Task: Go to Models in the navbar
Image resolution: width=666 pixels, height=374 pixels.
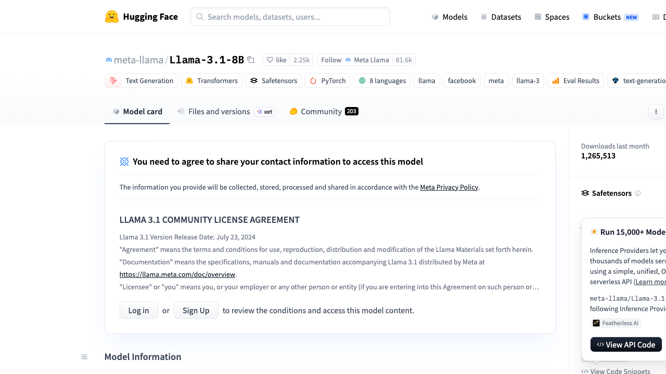Action: [x=450, y=17]
